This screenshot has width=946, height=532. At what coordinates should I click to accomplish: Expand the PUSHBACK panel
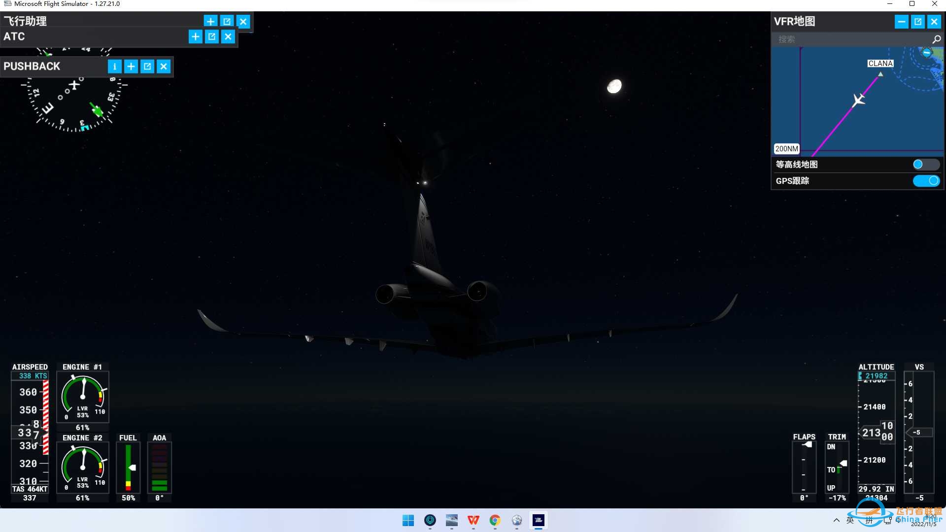(x=131, y=66)
